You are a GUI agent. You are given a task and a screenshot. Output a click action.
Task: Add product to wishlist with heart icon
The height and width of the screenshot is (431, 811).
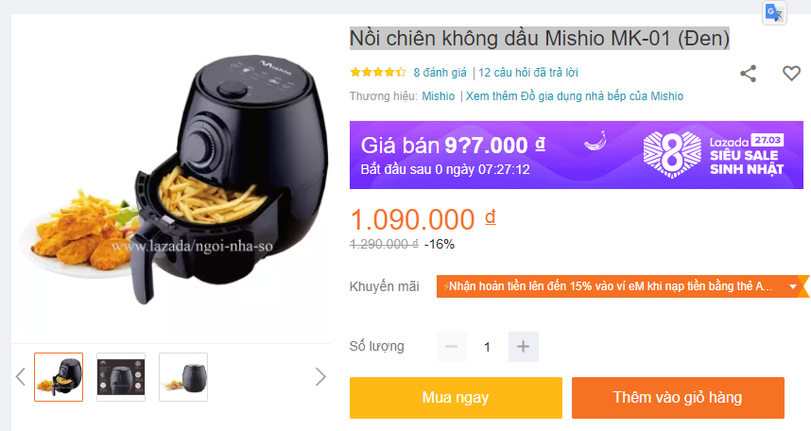pos(791,74)
